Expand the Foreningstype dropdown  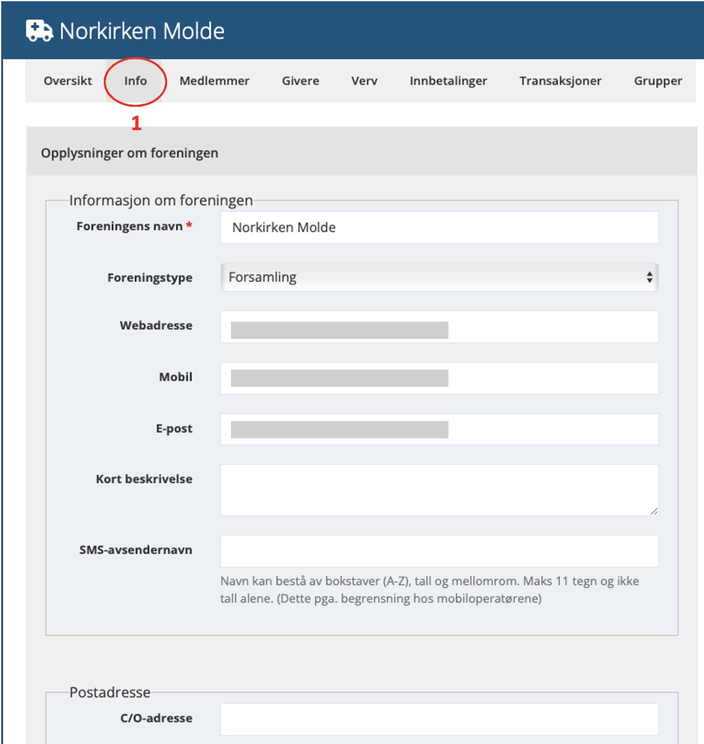tap(439, 277)
